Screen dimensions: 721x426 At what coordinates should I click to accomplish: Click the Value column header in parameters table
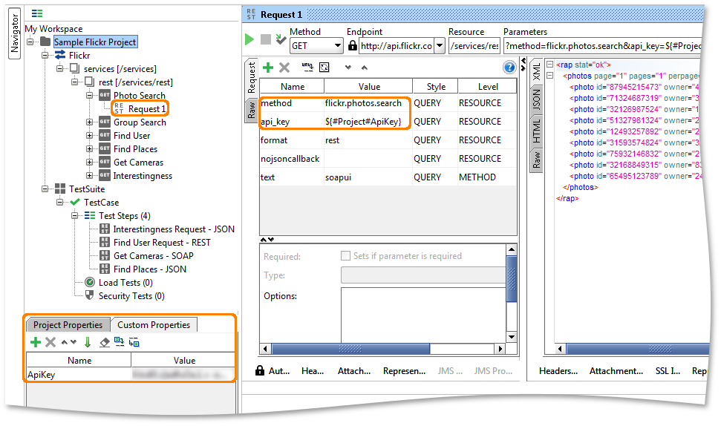pyautogui.click(x=369, y=86)
